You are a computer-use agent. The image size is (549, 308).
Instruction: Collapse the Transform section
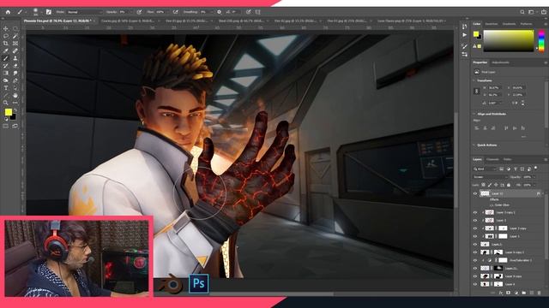pos(474,80)
